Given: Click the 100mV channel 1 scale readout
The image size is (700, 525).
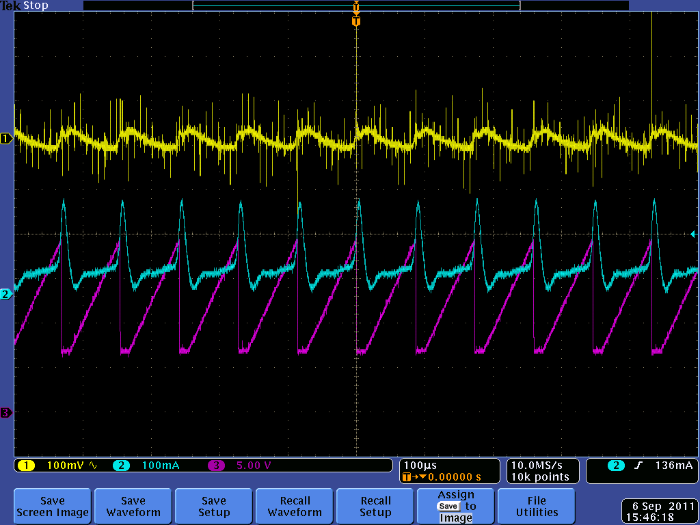Looking at the screenshot, I should [66, 466].
